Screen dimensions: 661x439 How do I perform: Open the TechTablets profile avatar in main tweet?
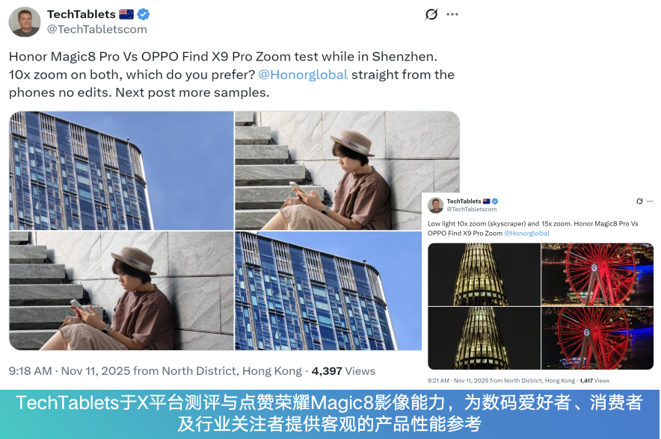point(25,22)
